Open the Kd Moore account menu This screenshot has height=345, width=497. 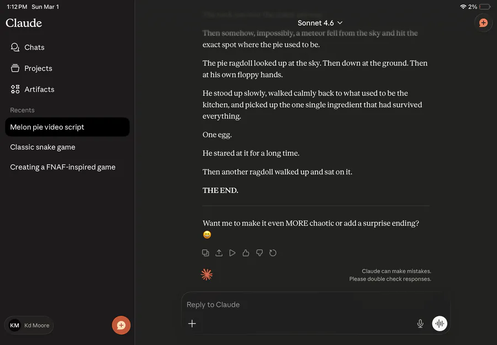30,325
